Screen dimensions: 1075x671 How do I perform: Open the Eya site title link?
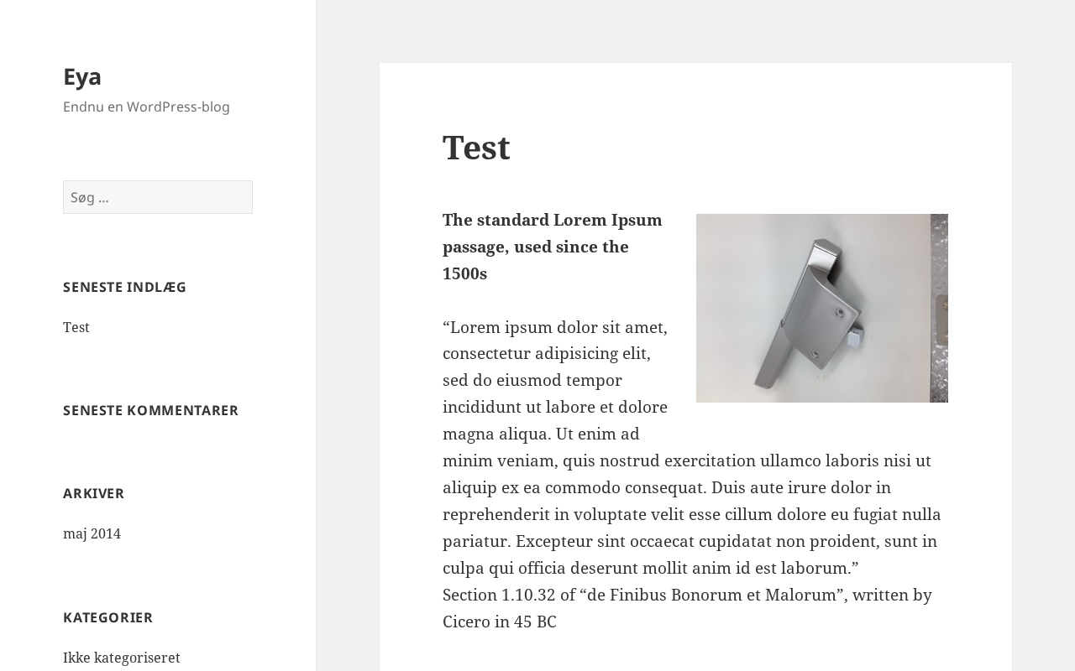(x=82, y=76)
